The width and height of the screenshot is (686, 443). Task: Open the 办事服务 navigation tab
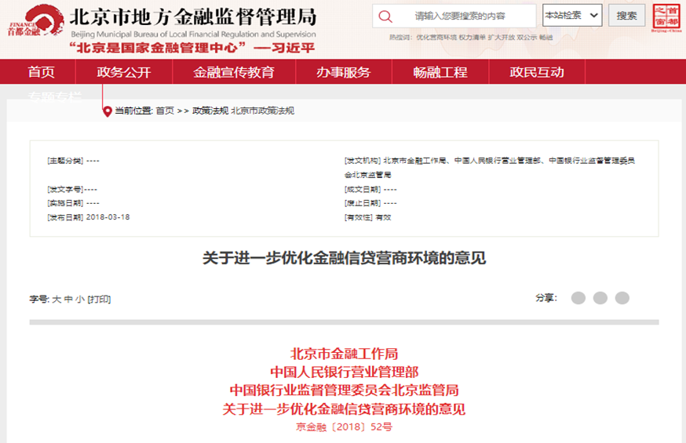click(344, 72)
